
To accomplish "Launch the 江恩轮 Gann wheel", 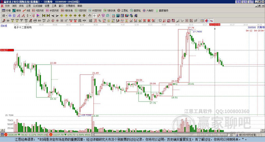I will 123,10.
